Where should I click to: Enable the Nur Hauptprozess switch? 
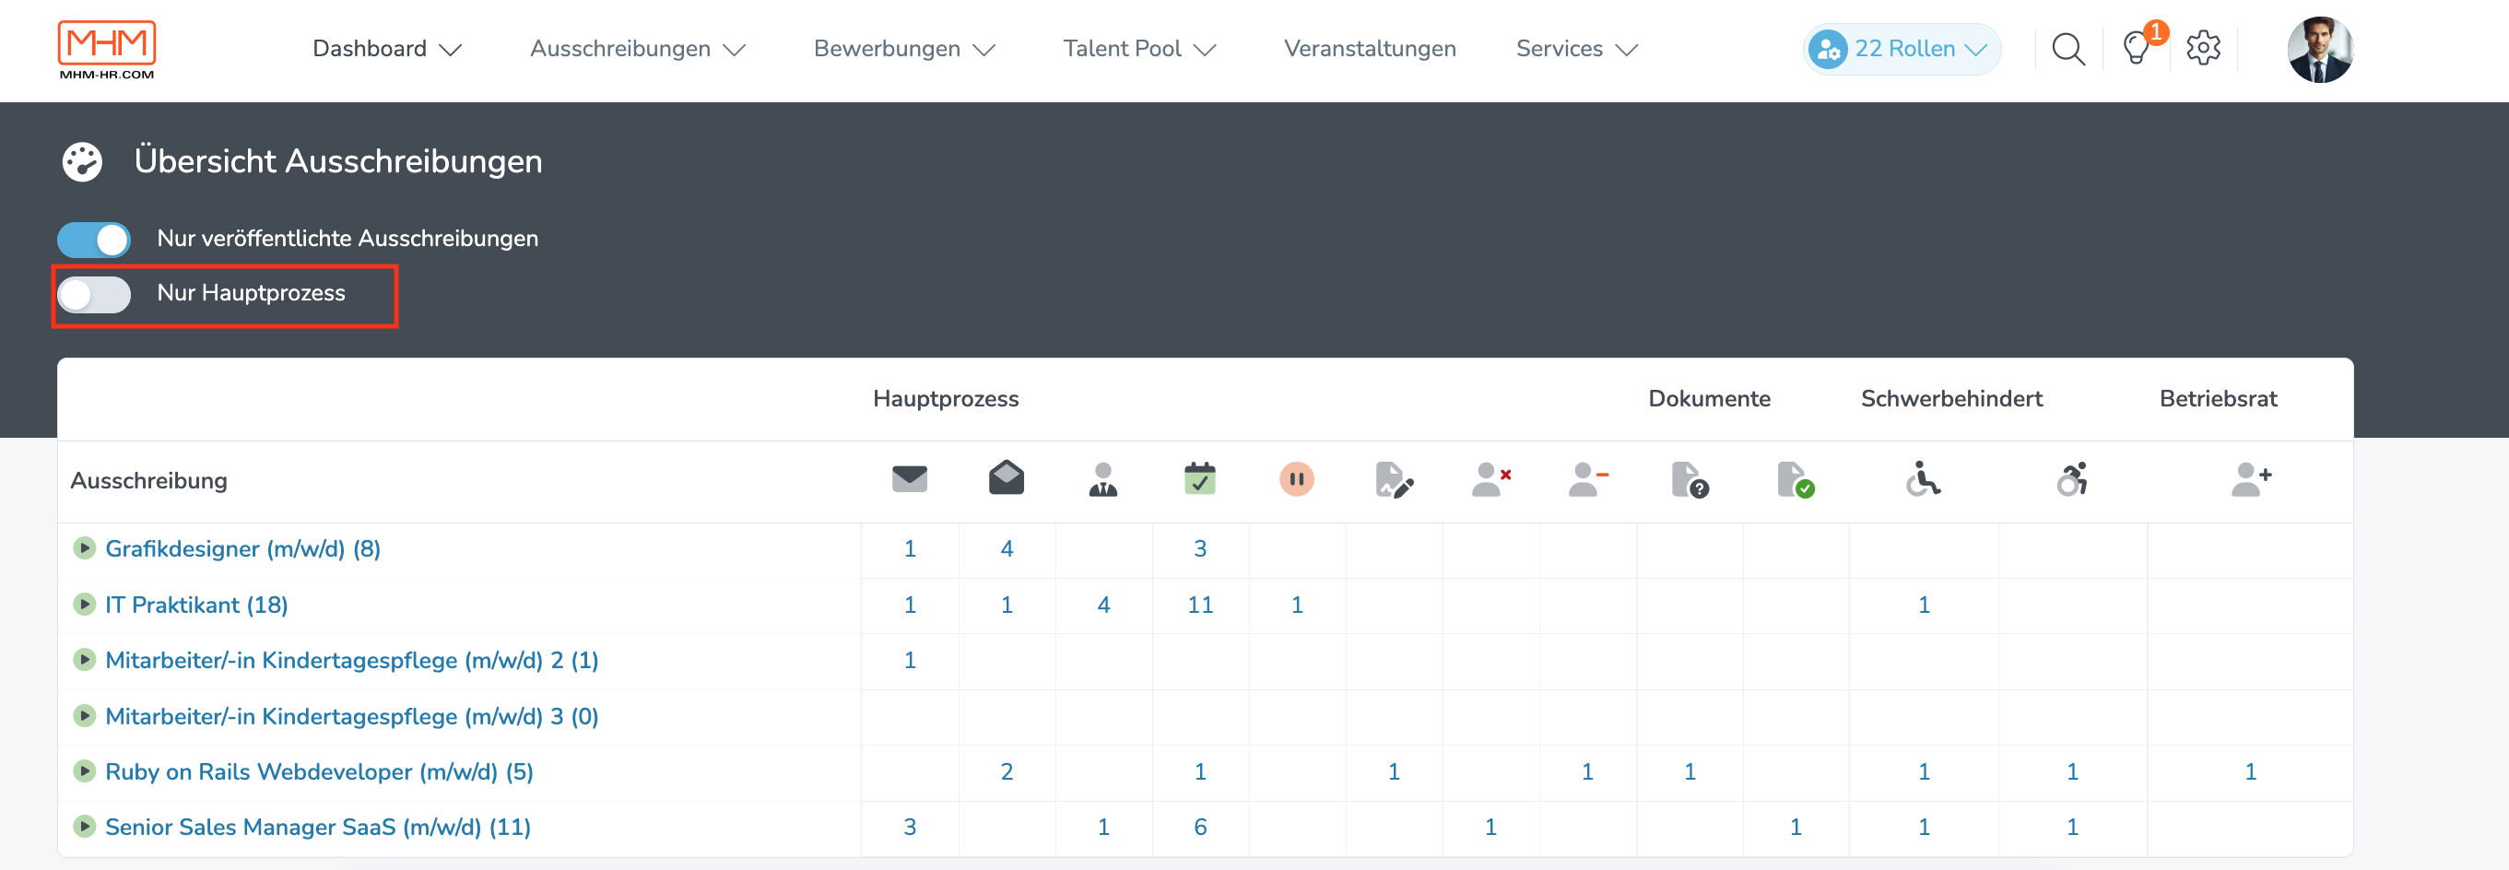coord(93,294)
